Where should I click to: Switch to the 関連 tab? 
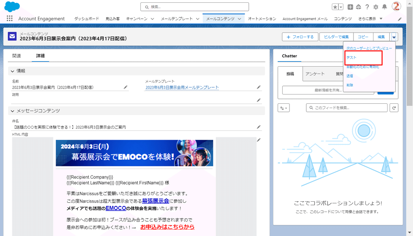[17, 56]
